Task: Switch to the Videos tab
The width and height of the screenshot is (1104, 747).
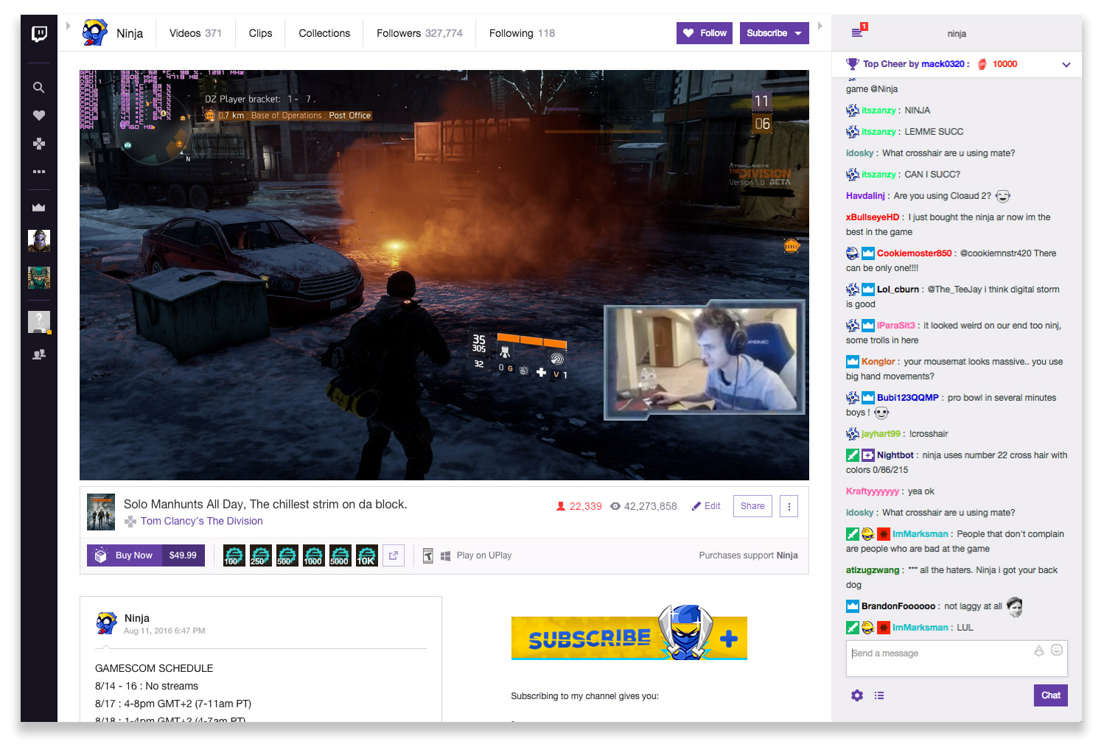Action: tap(195, 33)
